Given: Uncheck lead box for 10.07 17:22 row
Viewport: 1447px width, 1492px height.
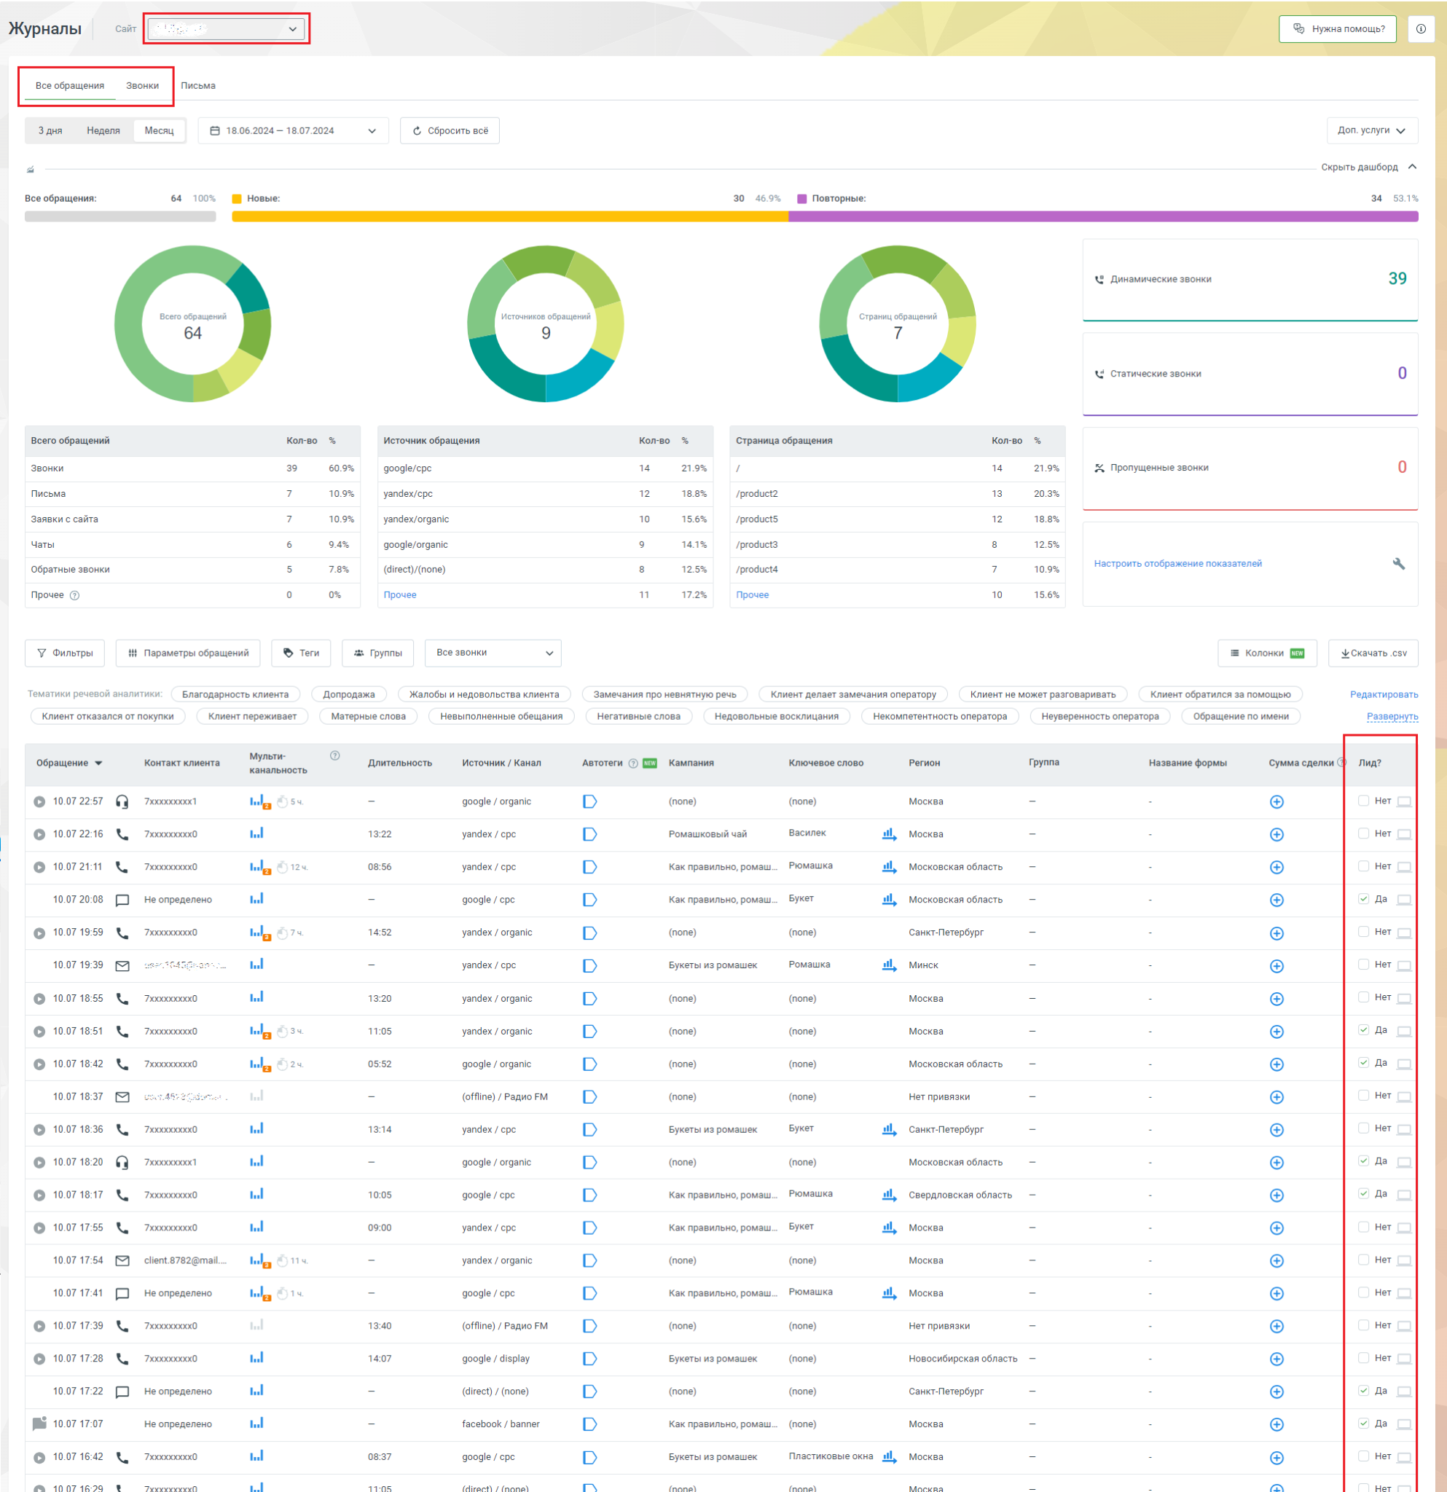Looking at the screenshot, I should point(1363,1391).
